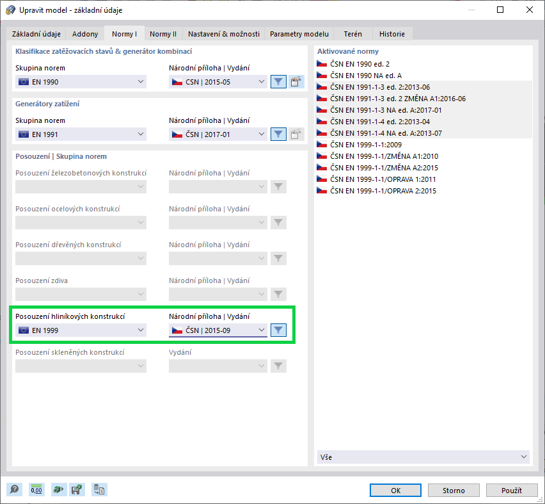Select ČSN EN 1991-1-4 ed. 2:2013-04 entry
545x504 pixels.
(423, 122)
